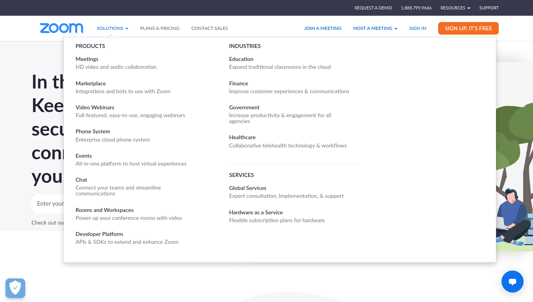Go to Developer Platform
The width and height of the screenshot is (533, 302).
(x=99, y=234)
